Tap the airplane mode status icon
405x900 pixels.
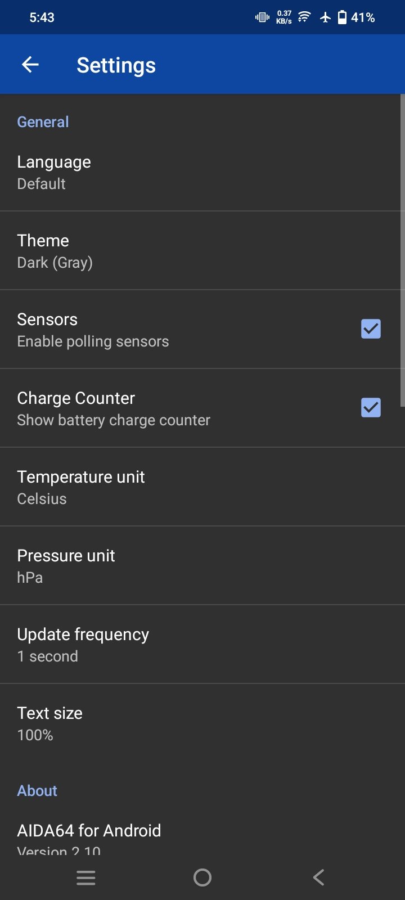[x=325, y=17]
